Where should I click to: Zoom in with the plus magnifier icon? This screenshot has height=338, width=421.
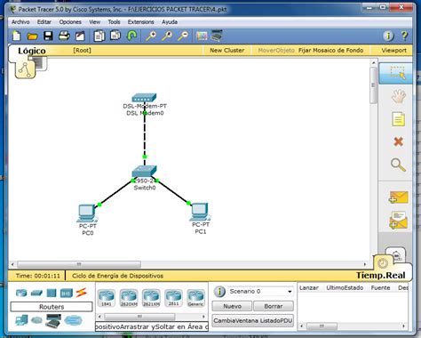coord(151,36)
